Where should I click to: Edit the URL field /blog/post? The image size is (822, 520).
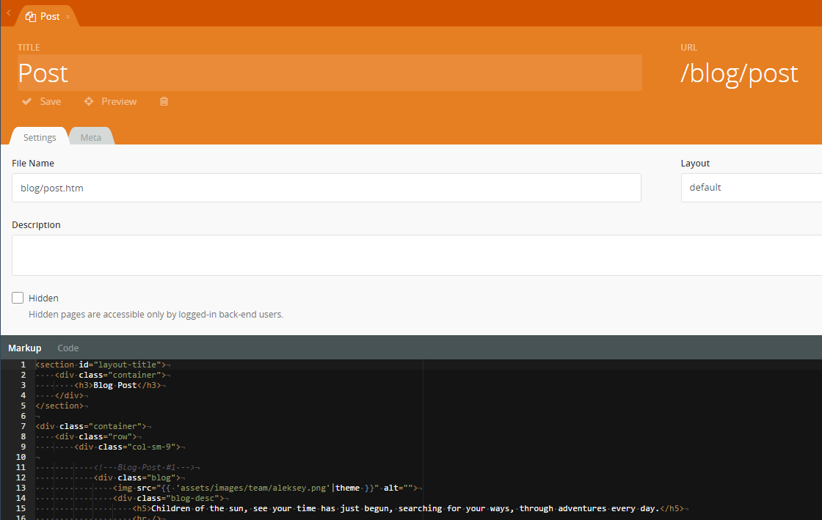click(x=740, y=73)
